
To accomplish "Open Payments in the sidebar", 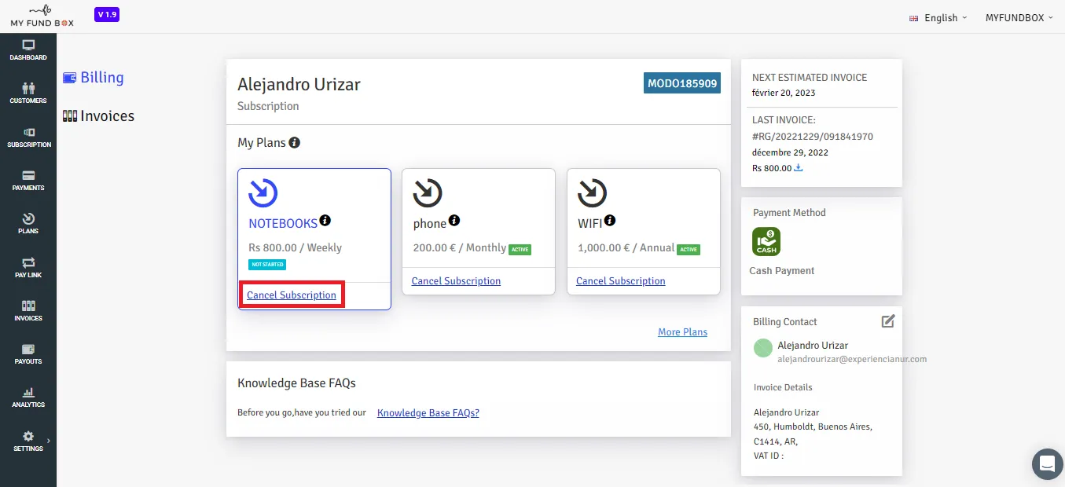I will pos(28,181).
